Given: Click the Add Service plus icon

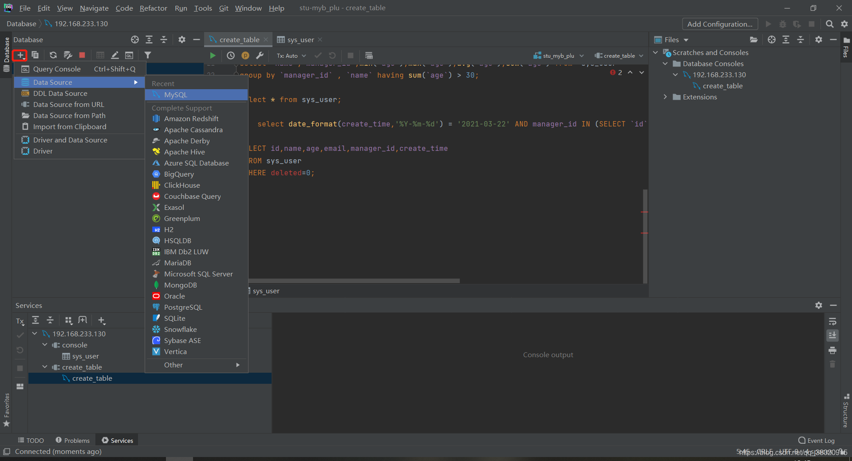Looking at the screenshot, I should click(102, 320).
